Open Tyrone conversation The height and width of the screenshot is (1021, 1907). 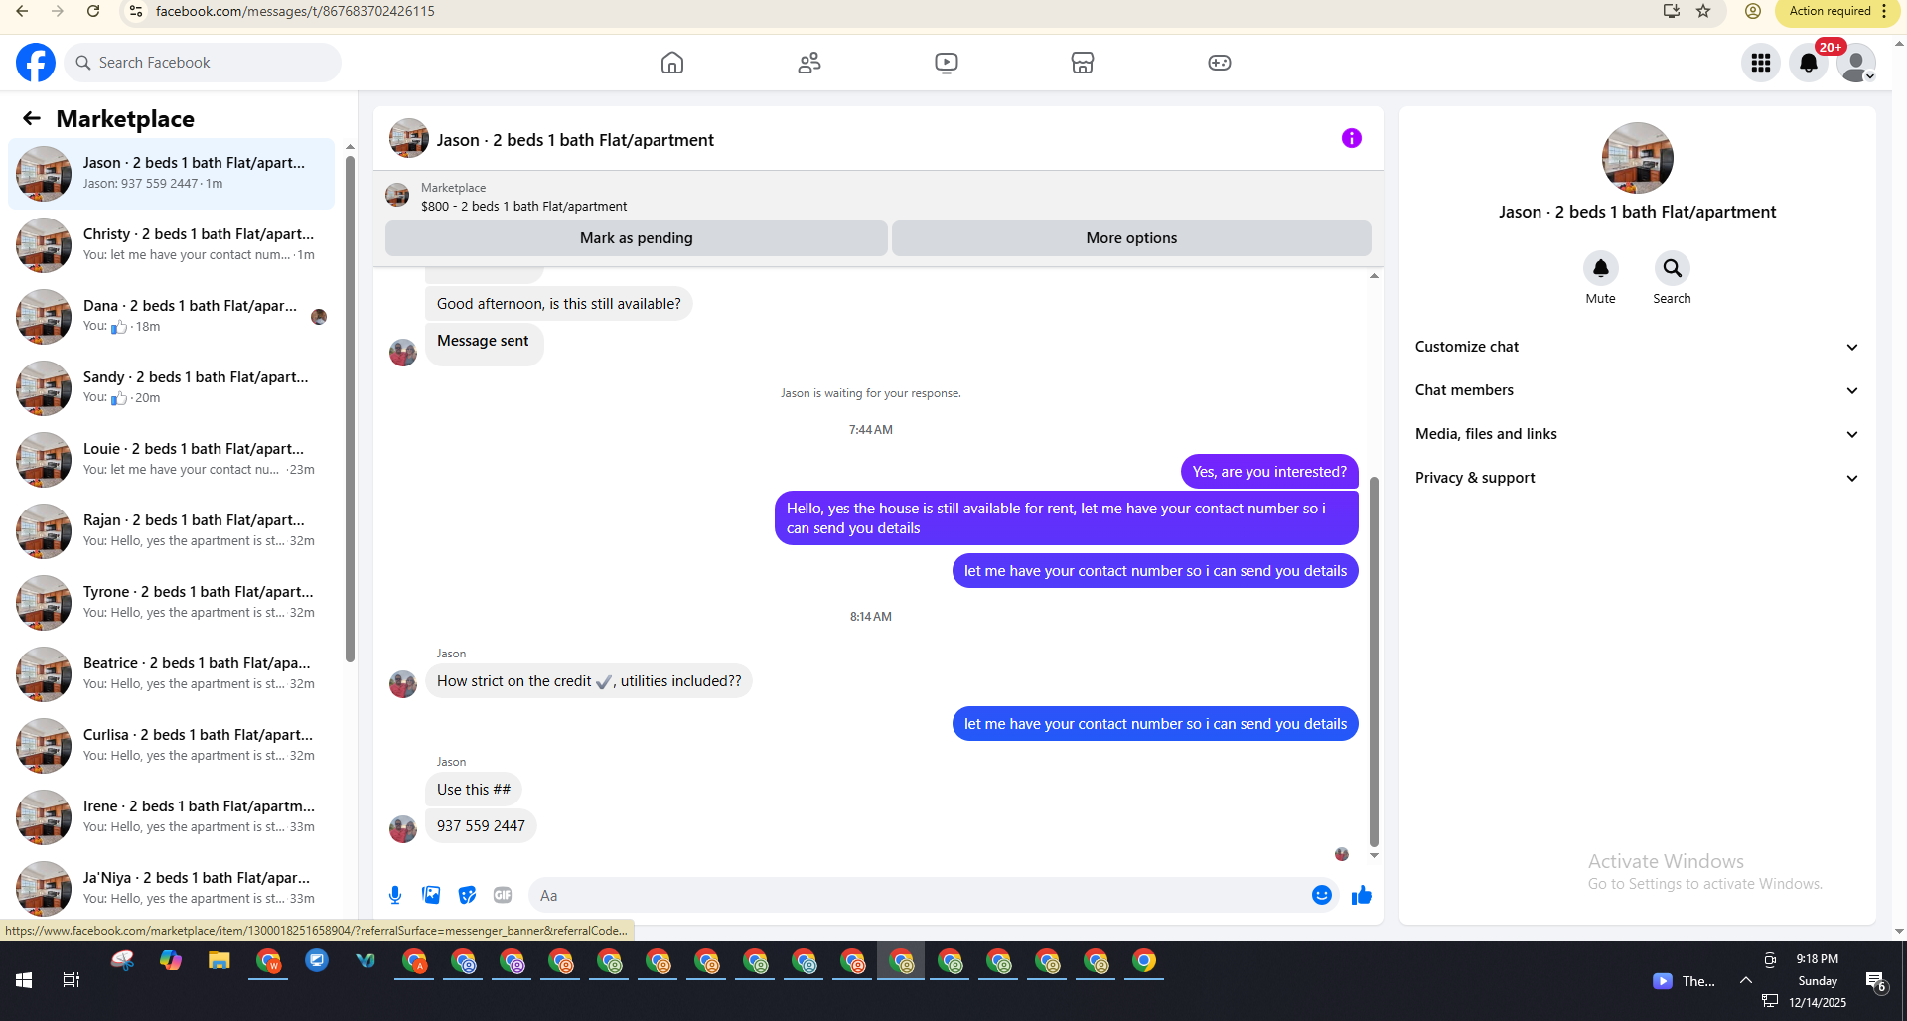(x=171, y=603)
